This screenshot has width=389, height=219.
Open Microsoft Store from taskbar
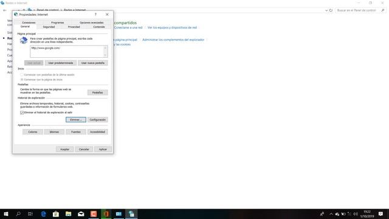click(56, 214)
